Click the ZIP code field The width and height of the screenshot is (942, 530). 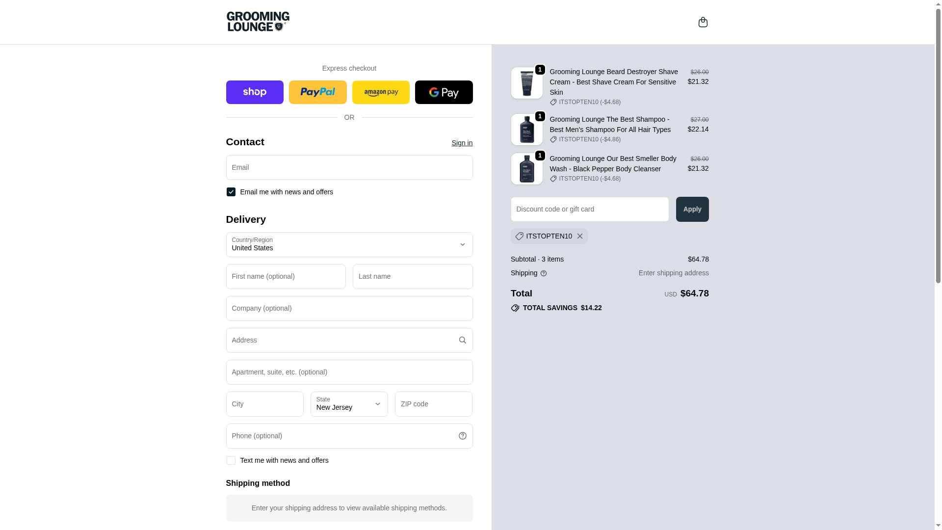[433, 404]
